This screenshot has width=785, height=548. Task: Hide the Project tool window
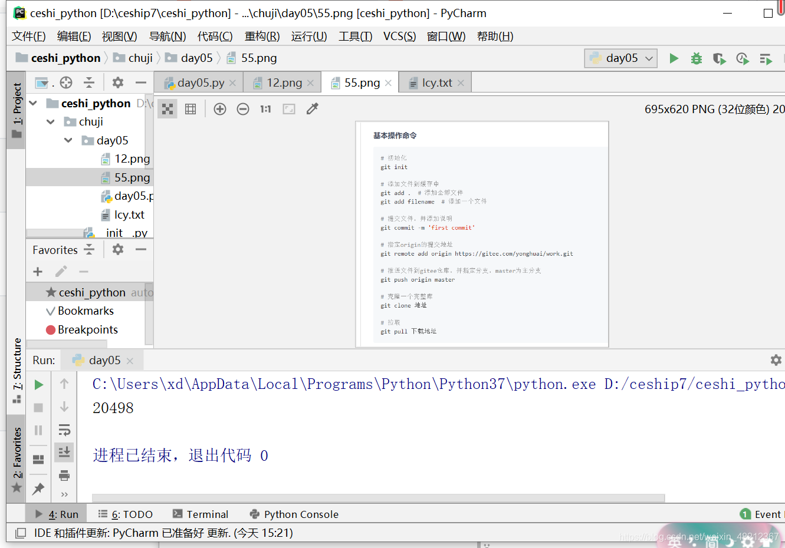pos(141,82)
